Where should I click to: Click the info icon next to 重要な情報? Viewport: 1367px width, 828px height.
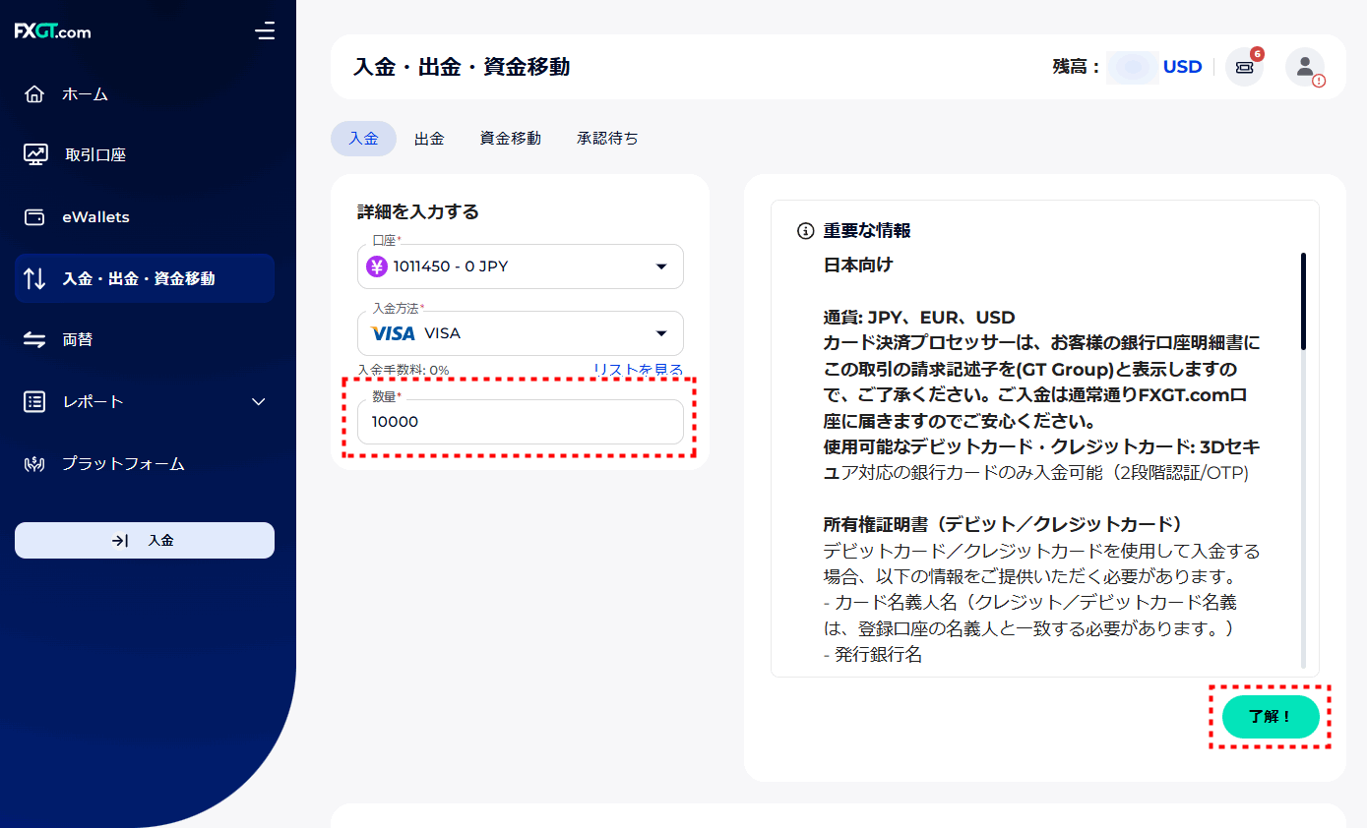coord(805,231)
